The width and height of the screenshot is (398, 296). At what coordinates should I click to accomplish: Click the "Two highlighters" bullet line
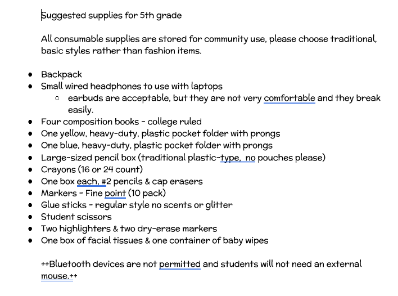[129, 228]
